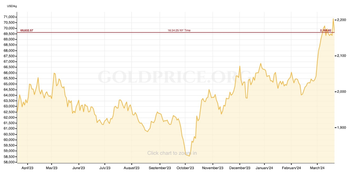The image size is (350, 177).
Task: Click the 16:34:25 NY Time label
Action: (179, 30)
